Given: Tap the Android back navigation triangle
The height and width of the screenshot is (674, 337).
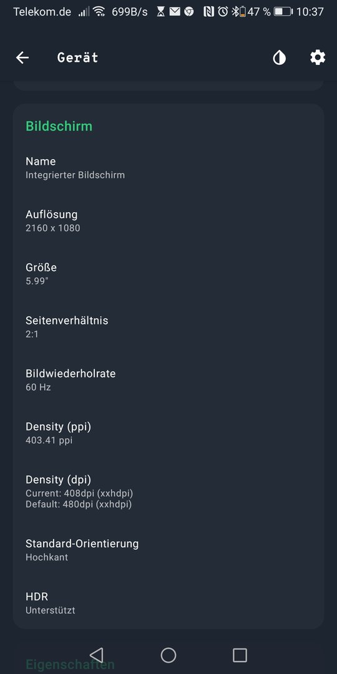Looking at the screenshot, I should click(96, 655).
